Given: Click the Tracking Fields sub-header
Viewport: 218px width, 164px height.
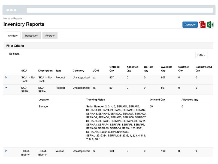Looking at the screenshot, I should (96, 99).
